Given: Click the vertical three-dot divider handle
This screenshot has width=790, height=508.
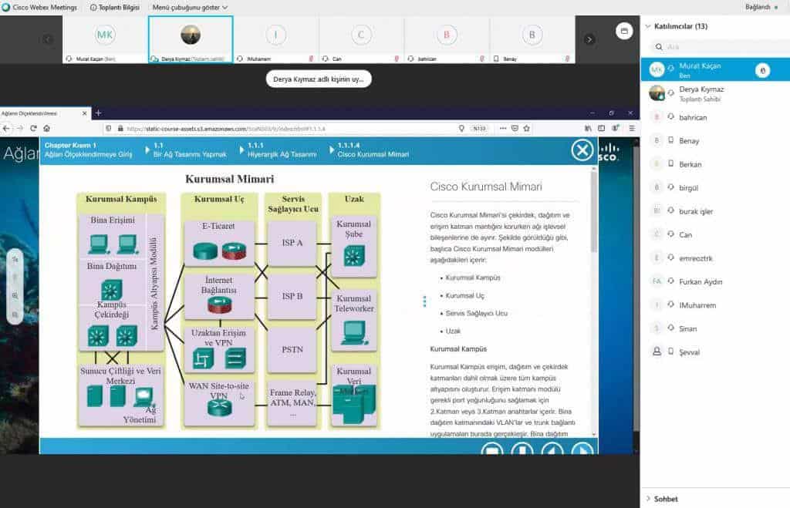Looking at the screenshot, I should [x=425, y=301].
